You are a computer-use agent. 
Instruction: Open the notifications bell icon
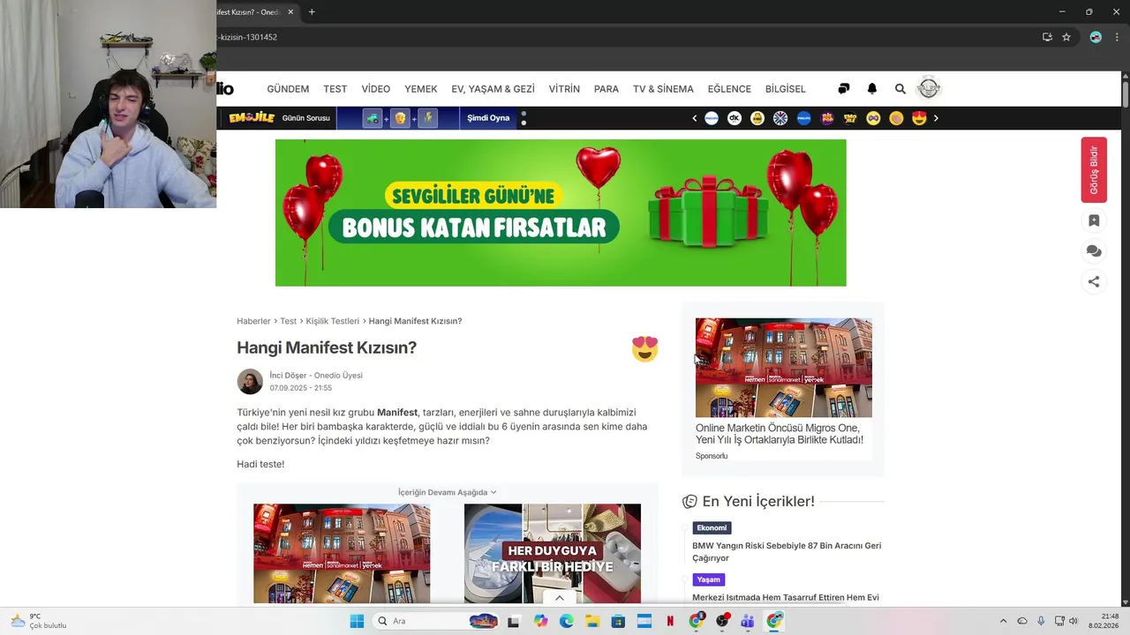[x=872, y=89]
